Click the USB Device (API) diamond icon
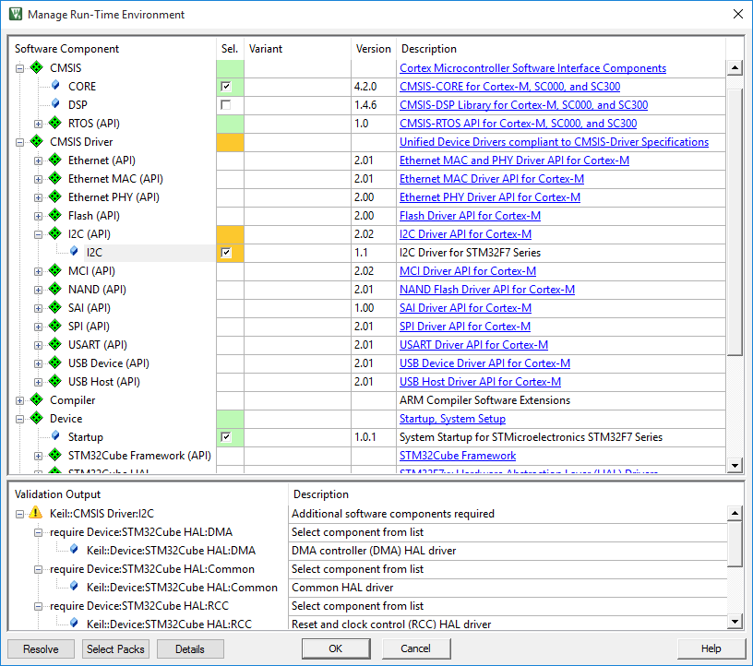Screen dimensions: 753x666 coord(55,363)
